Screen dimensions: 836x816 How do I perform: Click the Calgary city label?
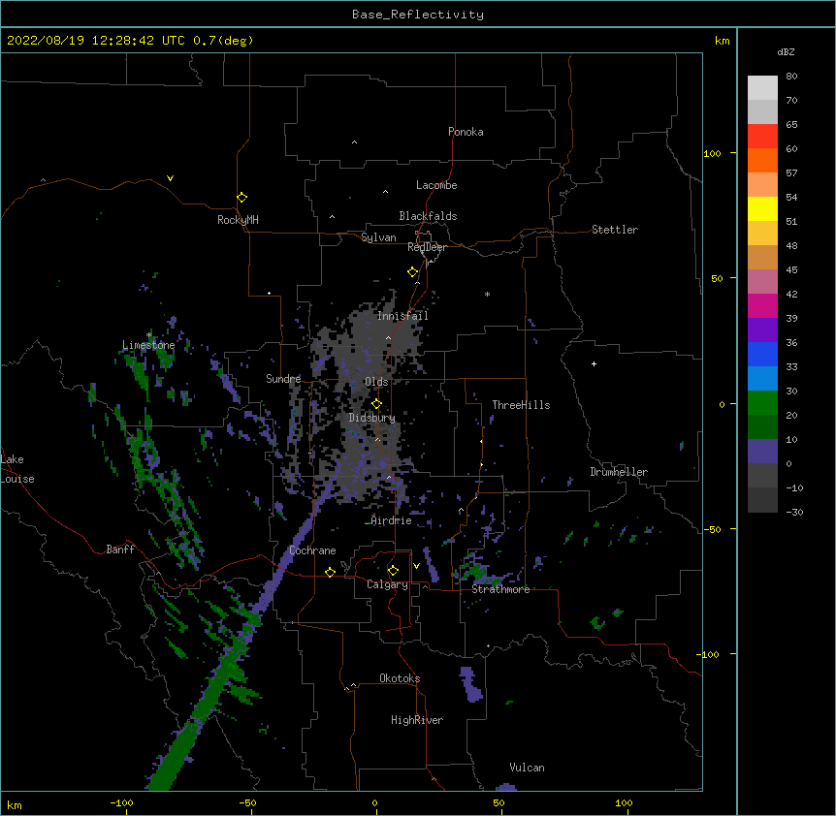388,584
